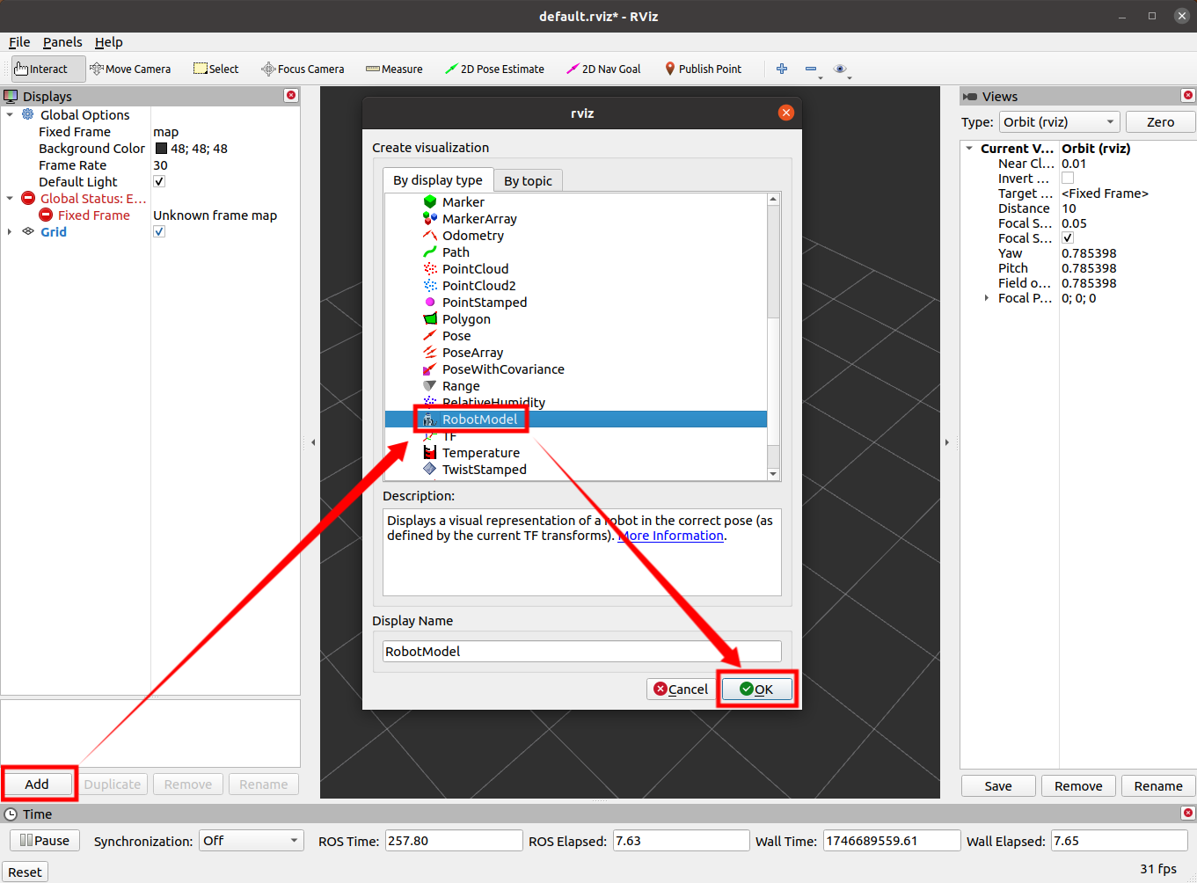Switch to By topic tab
The image size is (1197, 883).
click(x=528, y=181)
